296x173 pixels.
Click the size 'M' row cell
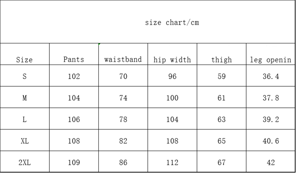[25, 98]
